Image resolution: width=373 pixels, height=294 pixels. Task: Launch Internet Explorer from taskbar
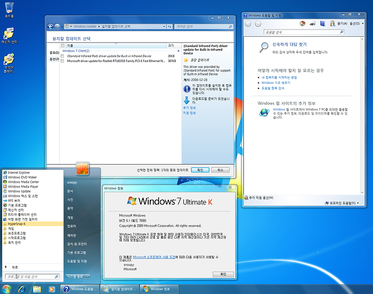pos(22,289)
